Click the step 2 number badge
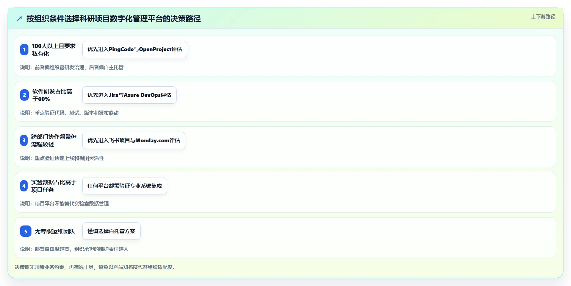Image resolution: width=571 pixels, height=286 pixels. point(24,95)
